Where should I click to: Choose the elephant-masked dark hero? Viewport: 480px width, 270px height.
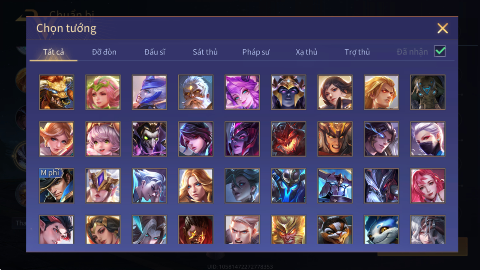pyautogui.click(x=428, y=92)
